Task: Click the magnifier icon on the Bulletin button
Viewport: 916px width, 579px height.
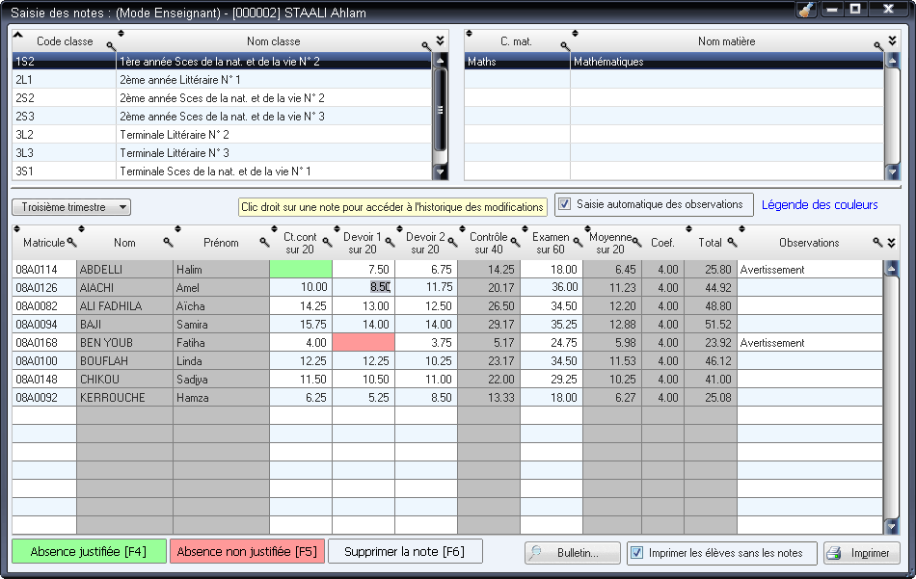Action: 534,553
